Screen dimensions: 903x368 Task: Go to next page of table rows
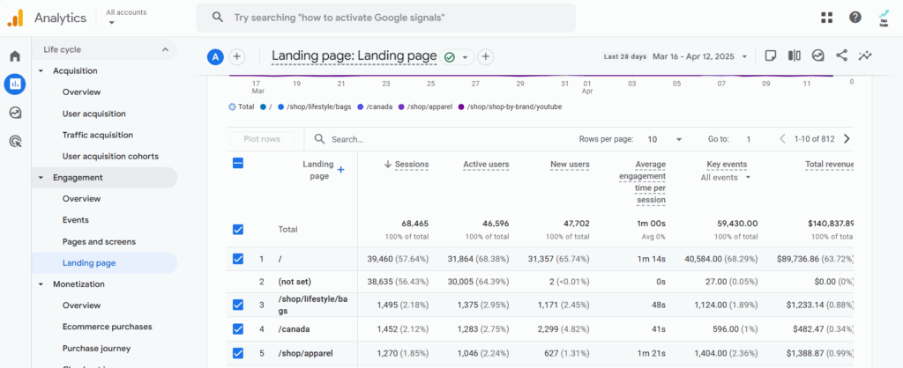(847, 139)
